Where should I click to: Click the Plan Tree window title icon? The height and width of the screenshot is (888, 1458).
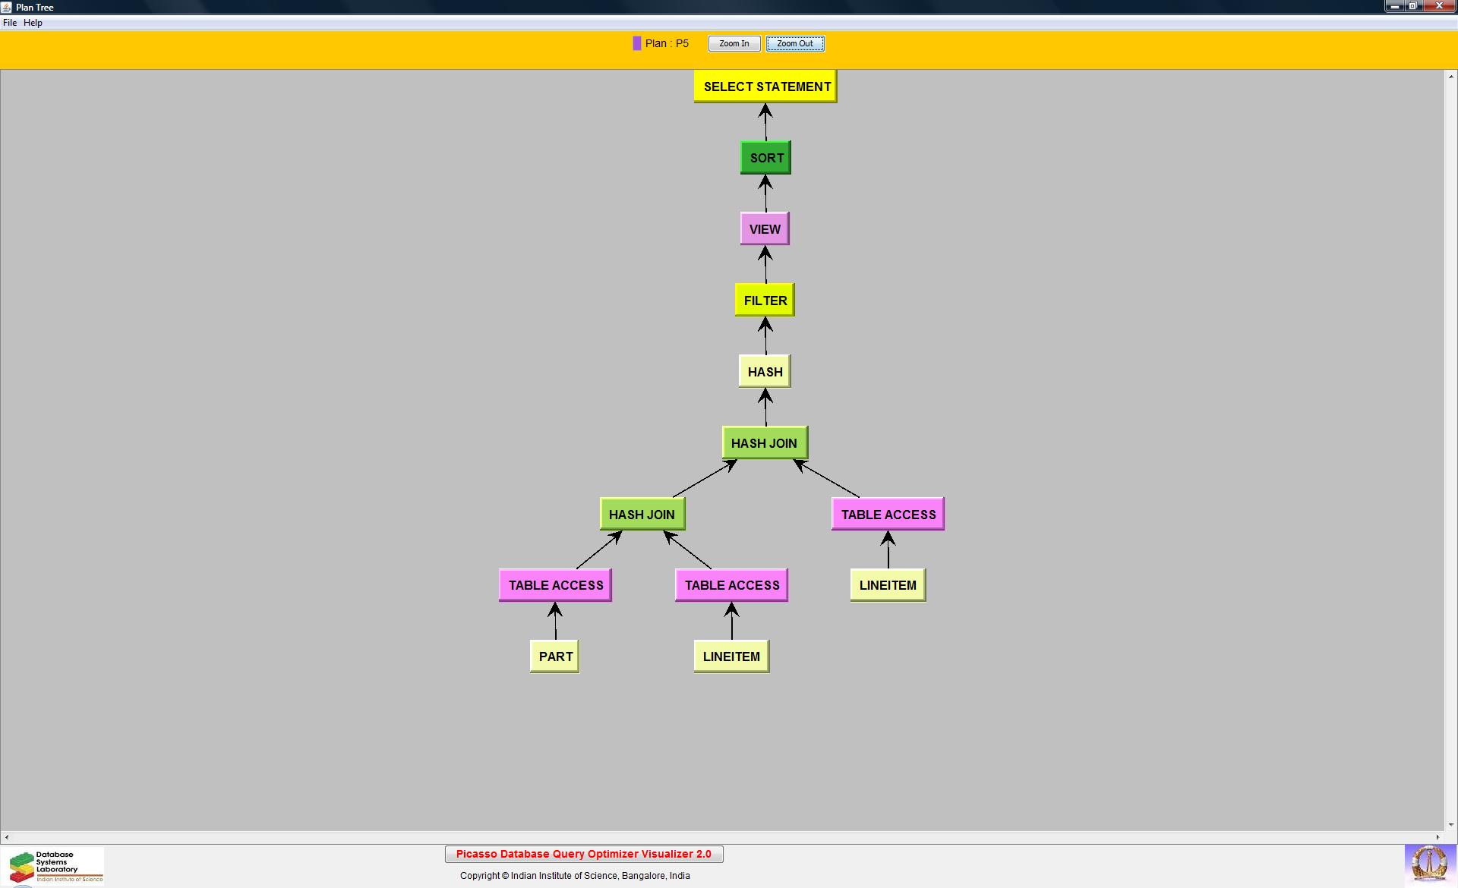coord(6,7)
